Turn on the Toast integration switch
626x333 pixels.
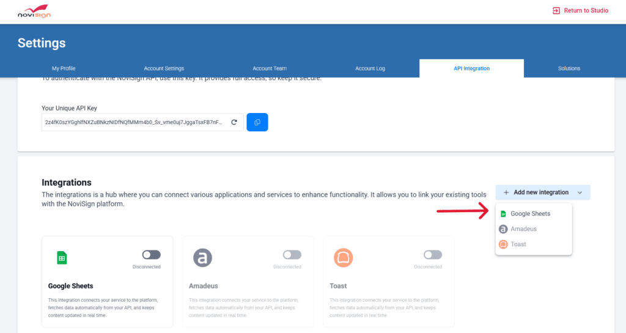click(x=432, y=255)
